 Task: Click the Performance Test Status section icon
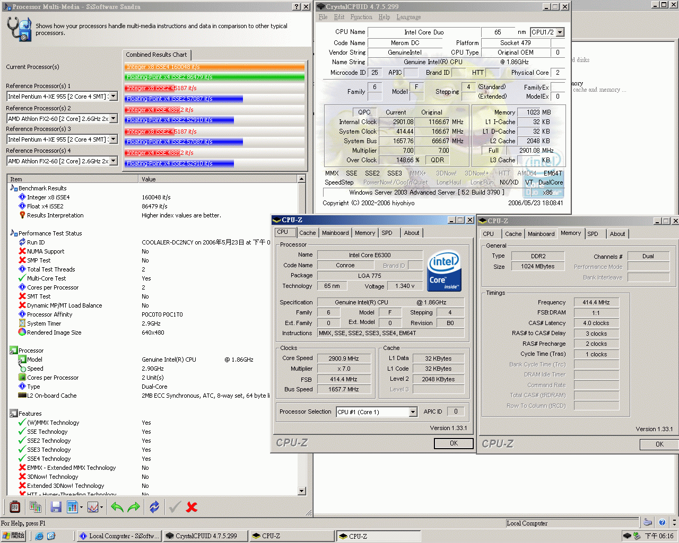14,233
